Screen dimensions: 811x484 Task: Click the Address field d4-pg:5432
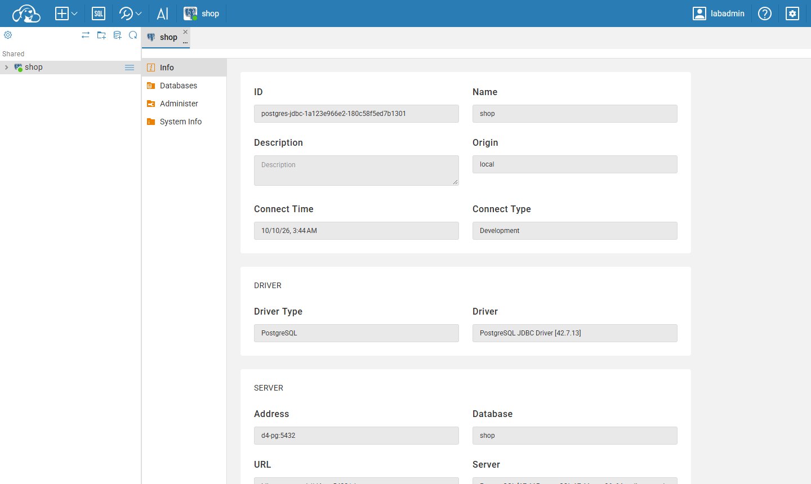(x=357, y=436)
